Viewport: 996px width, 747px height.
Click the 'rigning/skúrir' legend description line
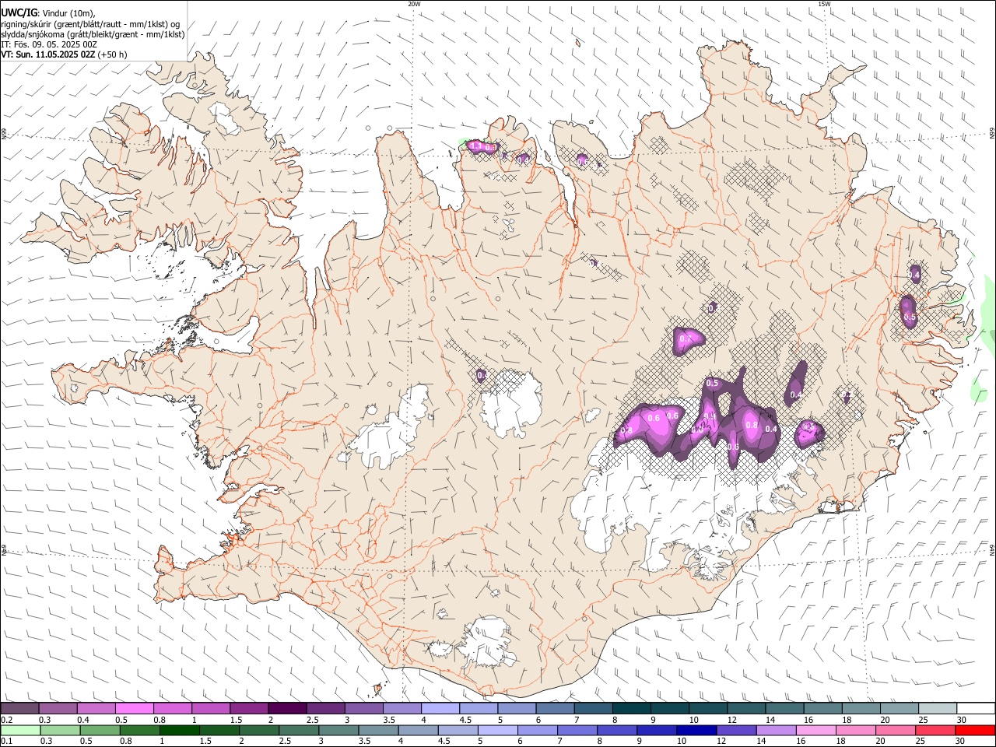[x=90, y=24]
